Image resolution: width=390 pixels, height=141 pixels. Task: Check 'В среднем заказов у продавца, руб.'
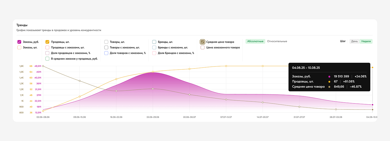click(x=48, y=59)
